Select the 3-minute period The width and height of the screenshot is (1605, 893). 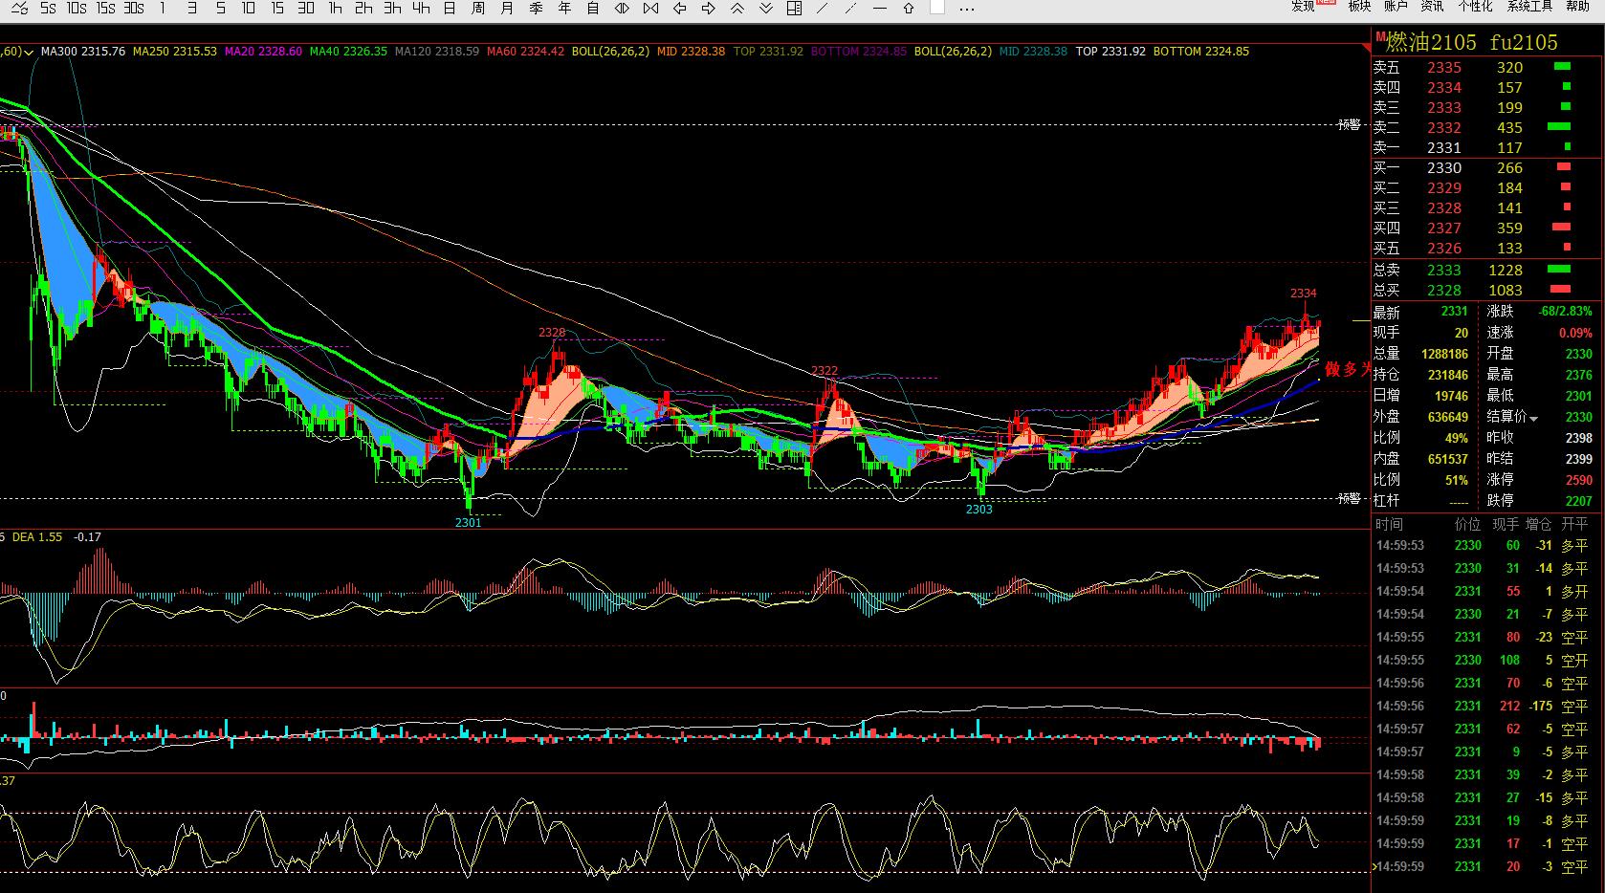pos(191,8)
